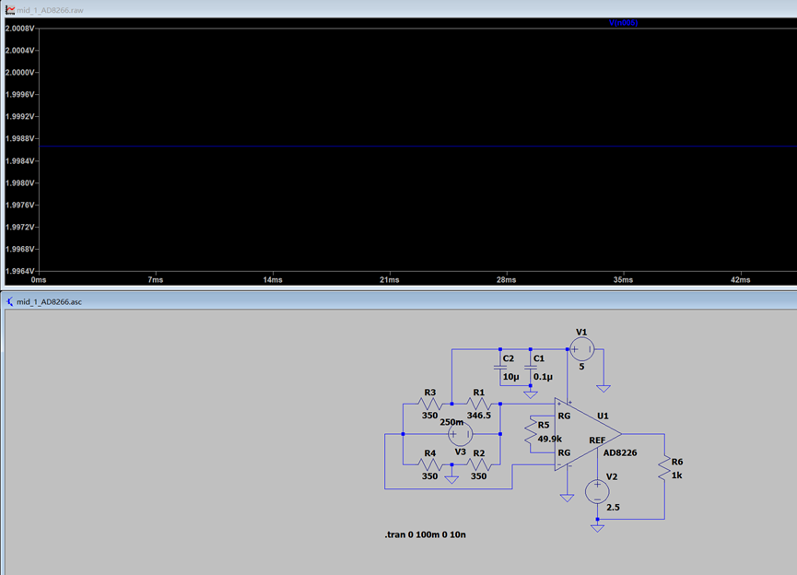The width and height of the screenshot is (797, 575).
Task: Click the REF pin label on amplifier
Action: coord(597,440)
